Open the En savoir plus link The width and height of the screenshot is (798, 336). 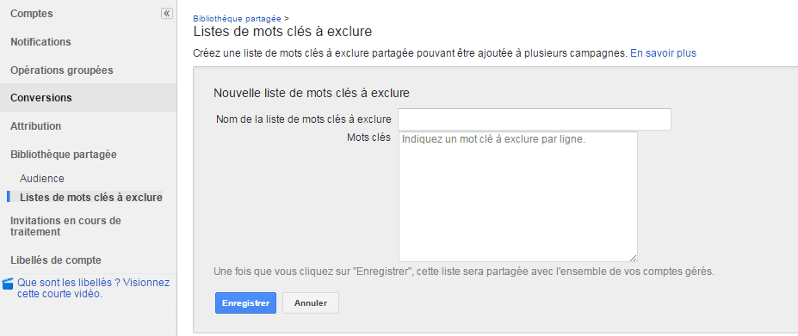point(663,53)
